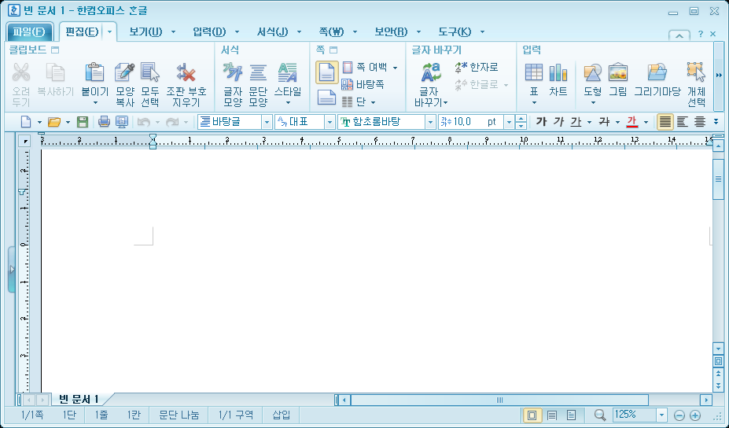Click the zoom out minus button
Viewport: 729px width, 428px height.
[679, 415]
